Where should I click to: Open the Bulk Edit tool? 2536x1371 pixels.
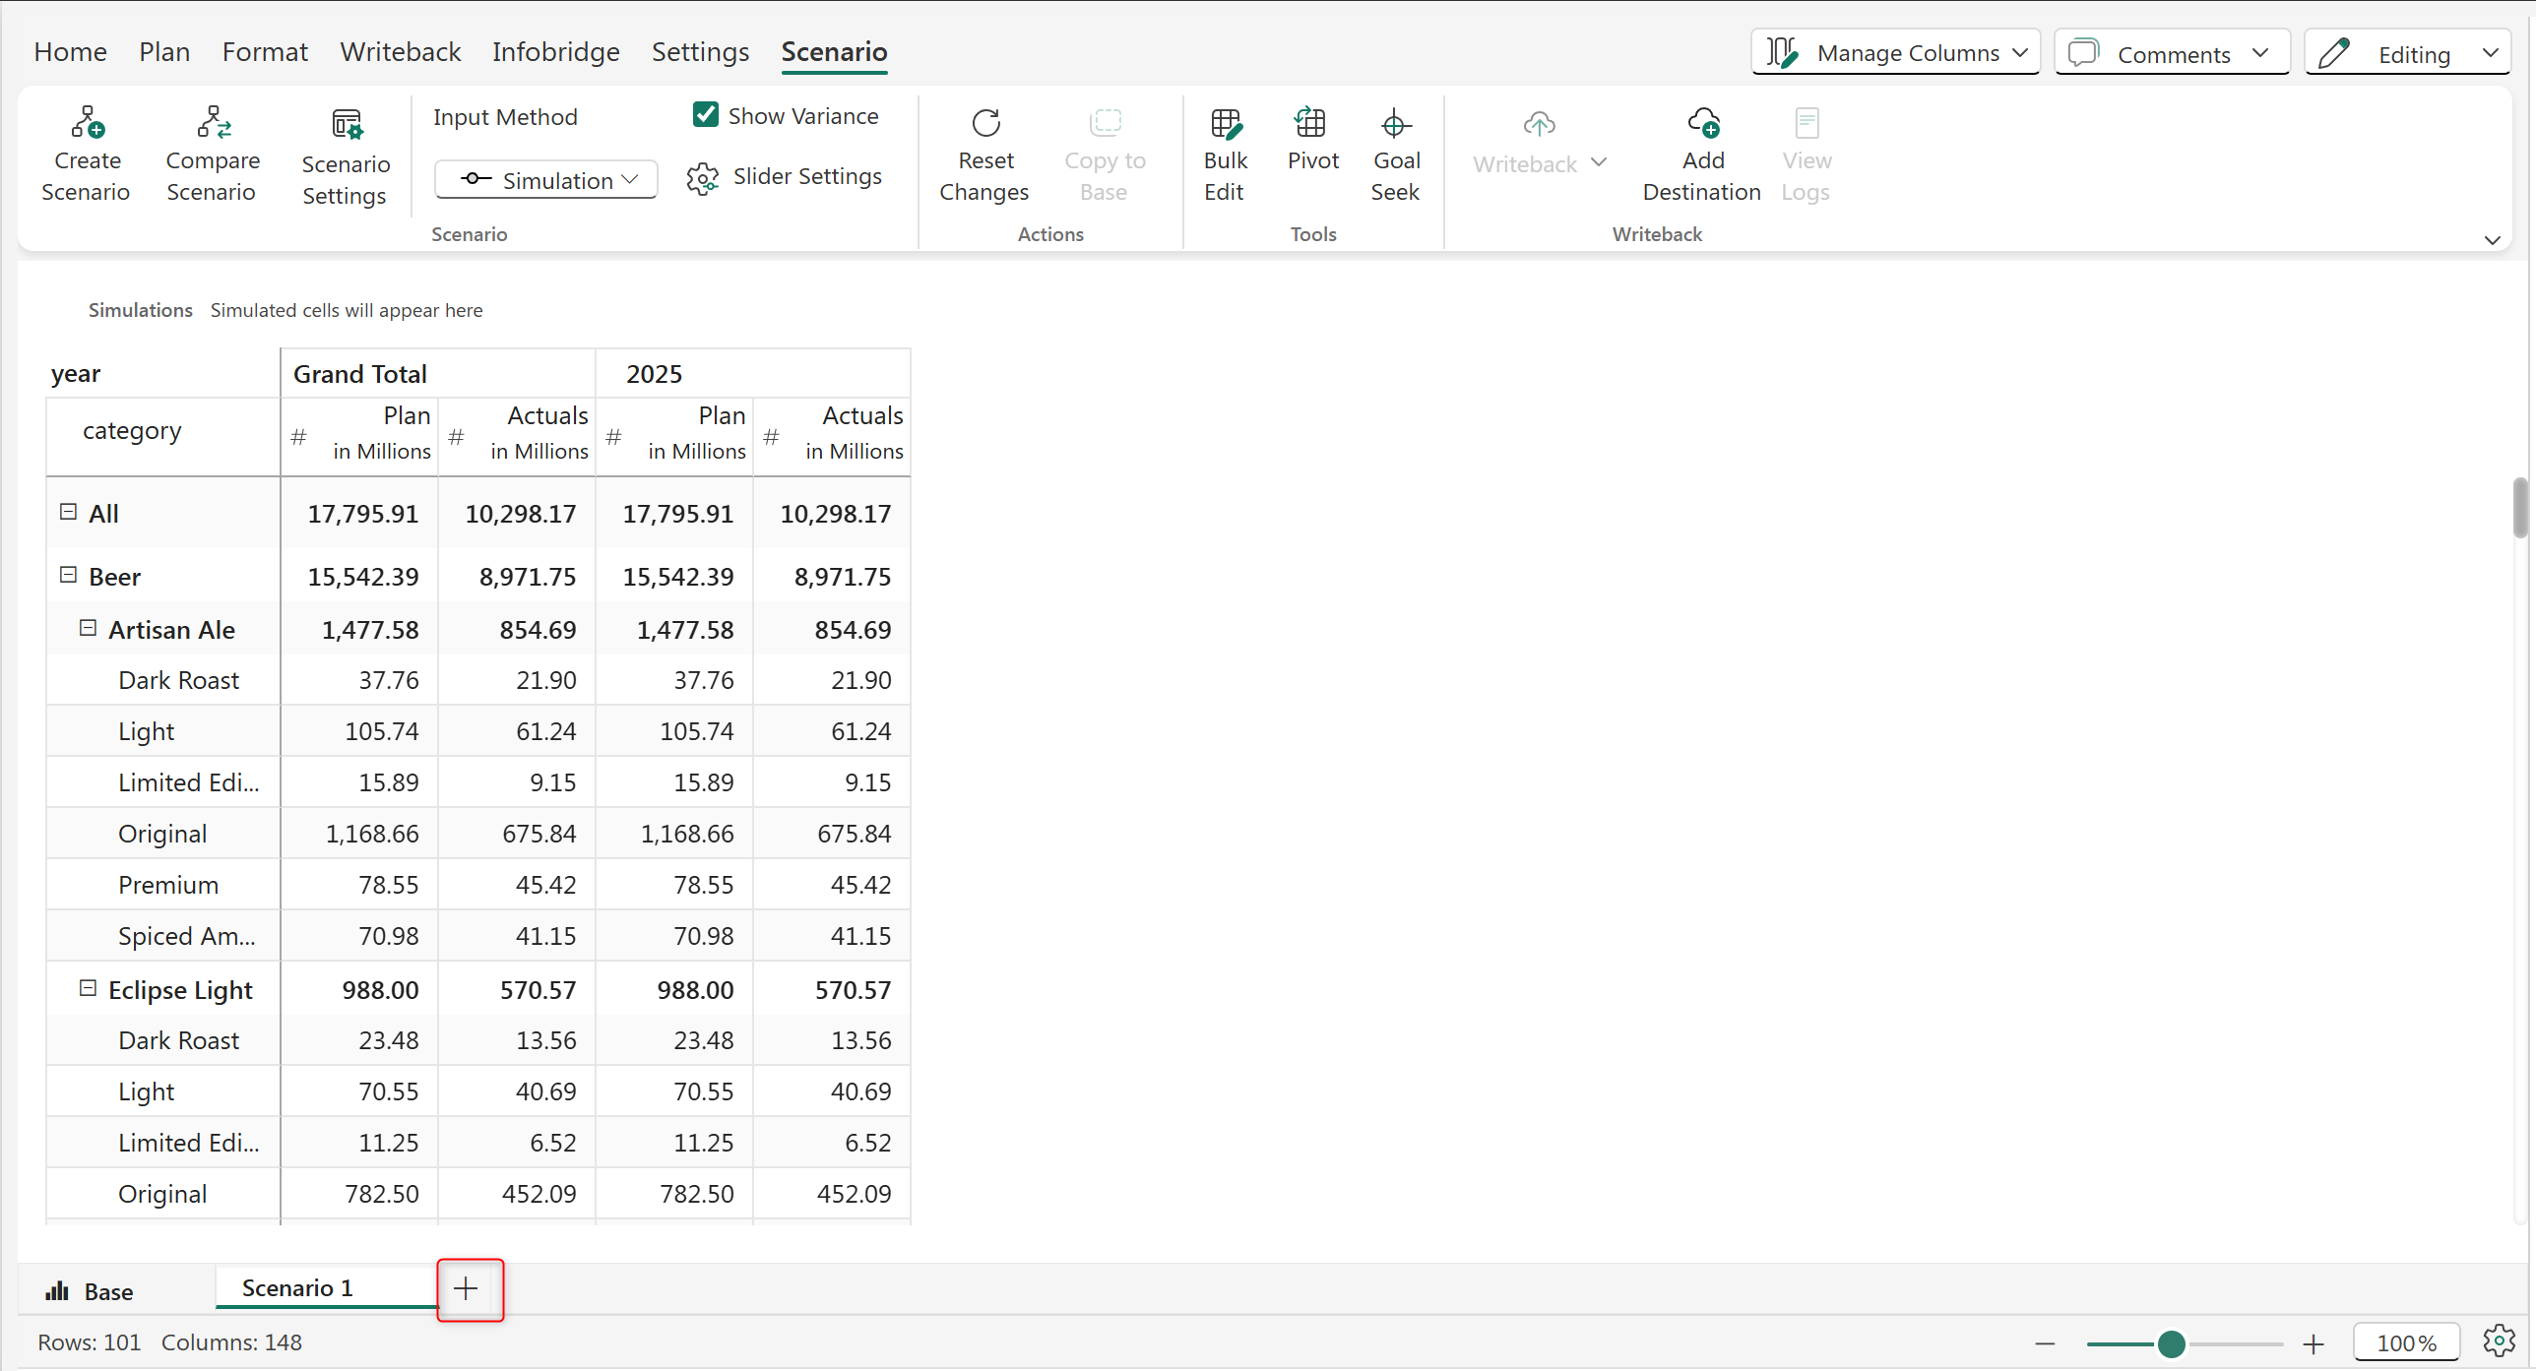point(1226,124)
